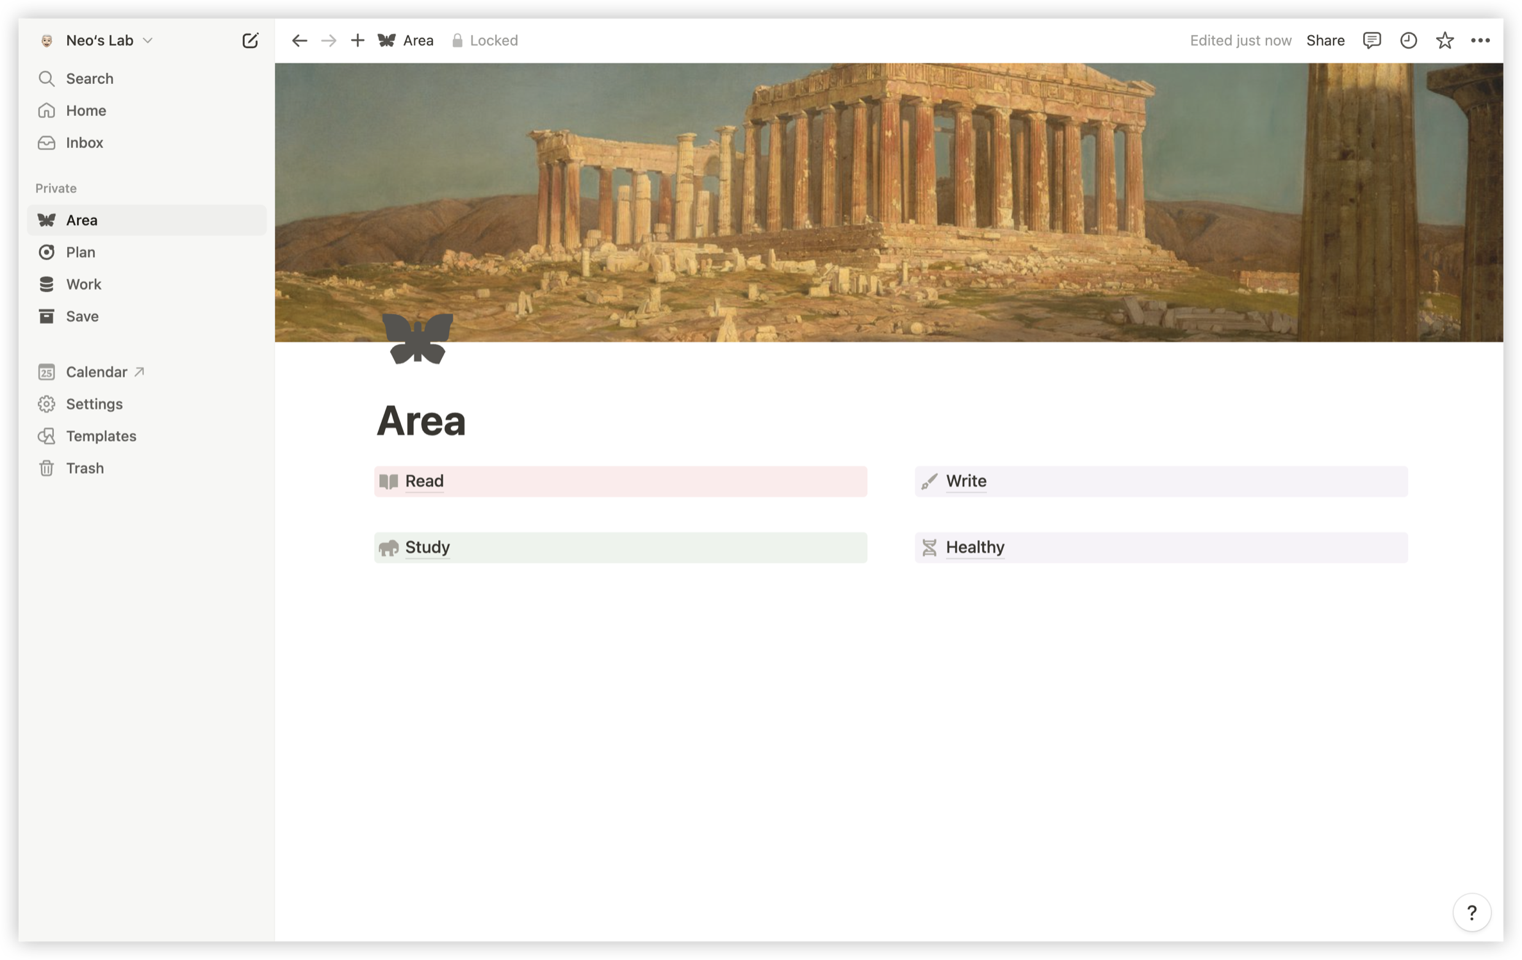Star this page as favorite

[1444, 40]
